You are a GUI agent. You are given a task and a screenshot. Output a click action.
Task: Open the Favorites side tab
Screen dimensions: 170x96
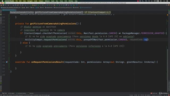(x=1, y=88)
